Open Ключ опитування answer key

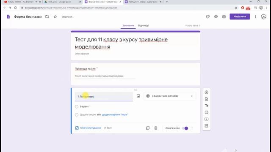click(x=88, y=128)
